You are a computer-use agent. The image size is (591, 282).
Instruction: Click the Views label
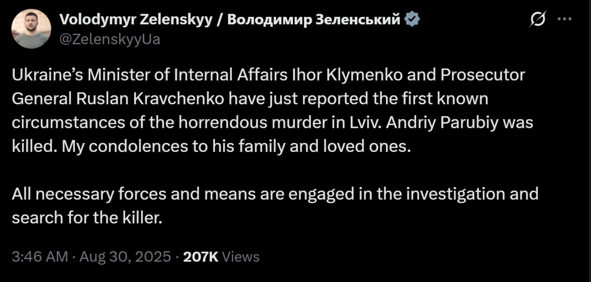[242, 257]
